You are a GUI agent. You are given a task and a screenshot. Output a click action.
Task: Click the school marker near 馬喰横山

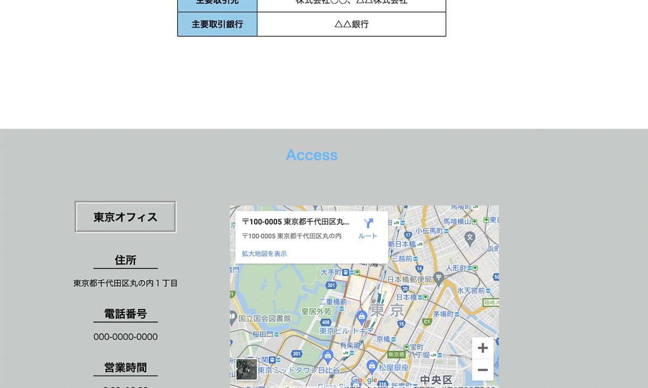tap(470, 238)
